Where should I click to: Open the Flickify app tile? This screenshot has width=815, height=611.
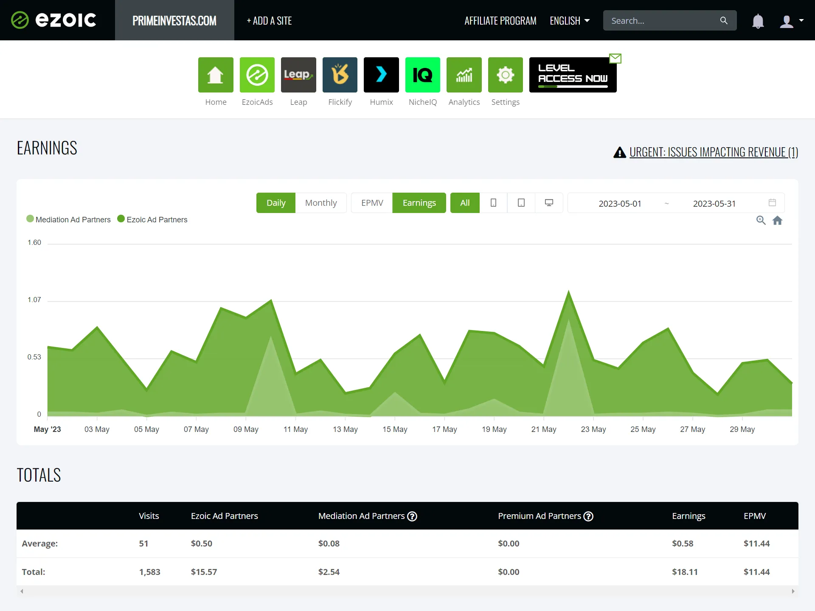coord(340,75)
